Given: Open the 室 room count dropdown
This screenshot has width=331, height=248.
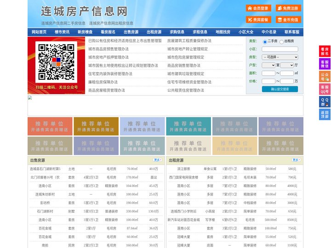Looking at the screenshot, I should coord(268,65).
